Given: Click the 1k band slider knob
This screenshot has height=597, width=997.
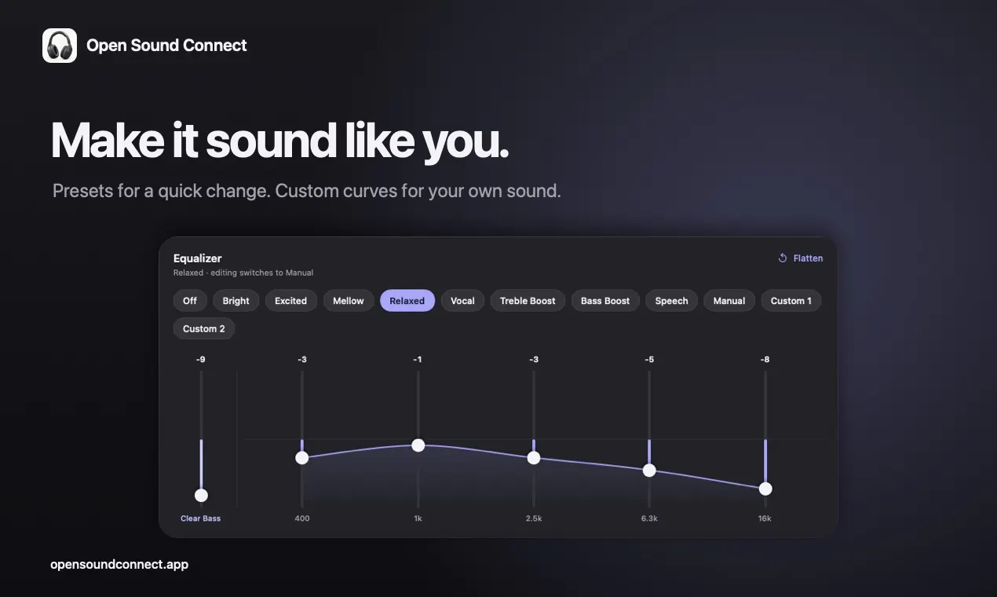Looking at the screenshot, I should tap(418, 445).
